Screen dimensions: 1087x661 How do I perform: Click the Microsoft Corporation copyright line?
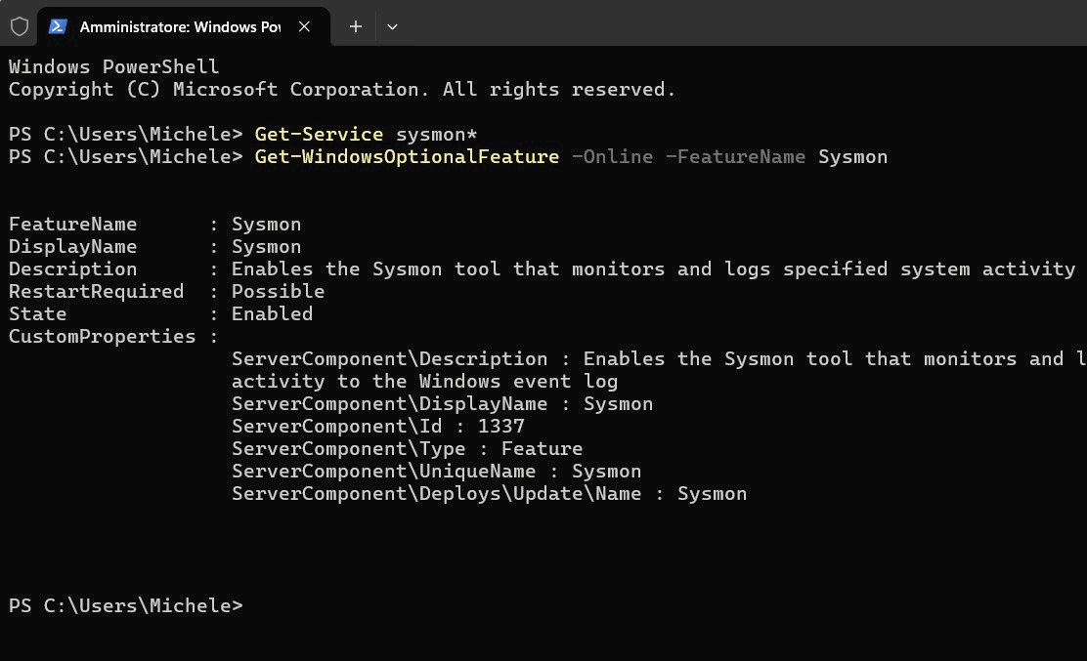coord(342,89)
